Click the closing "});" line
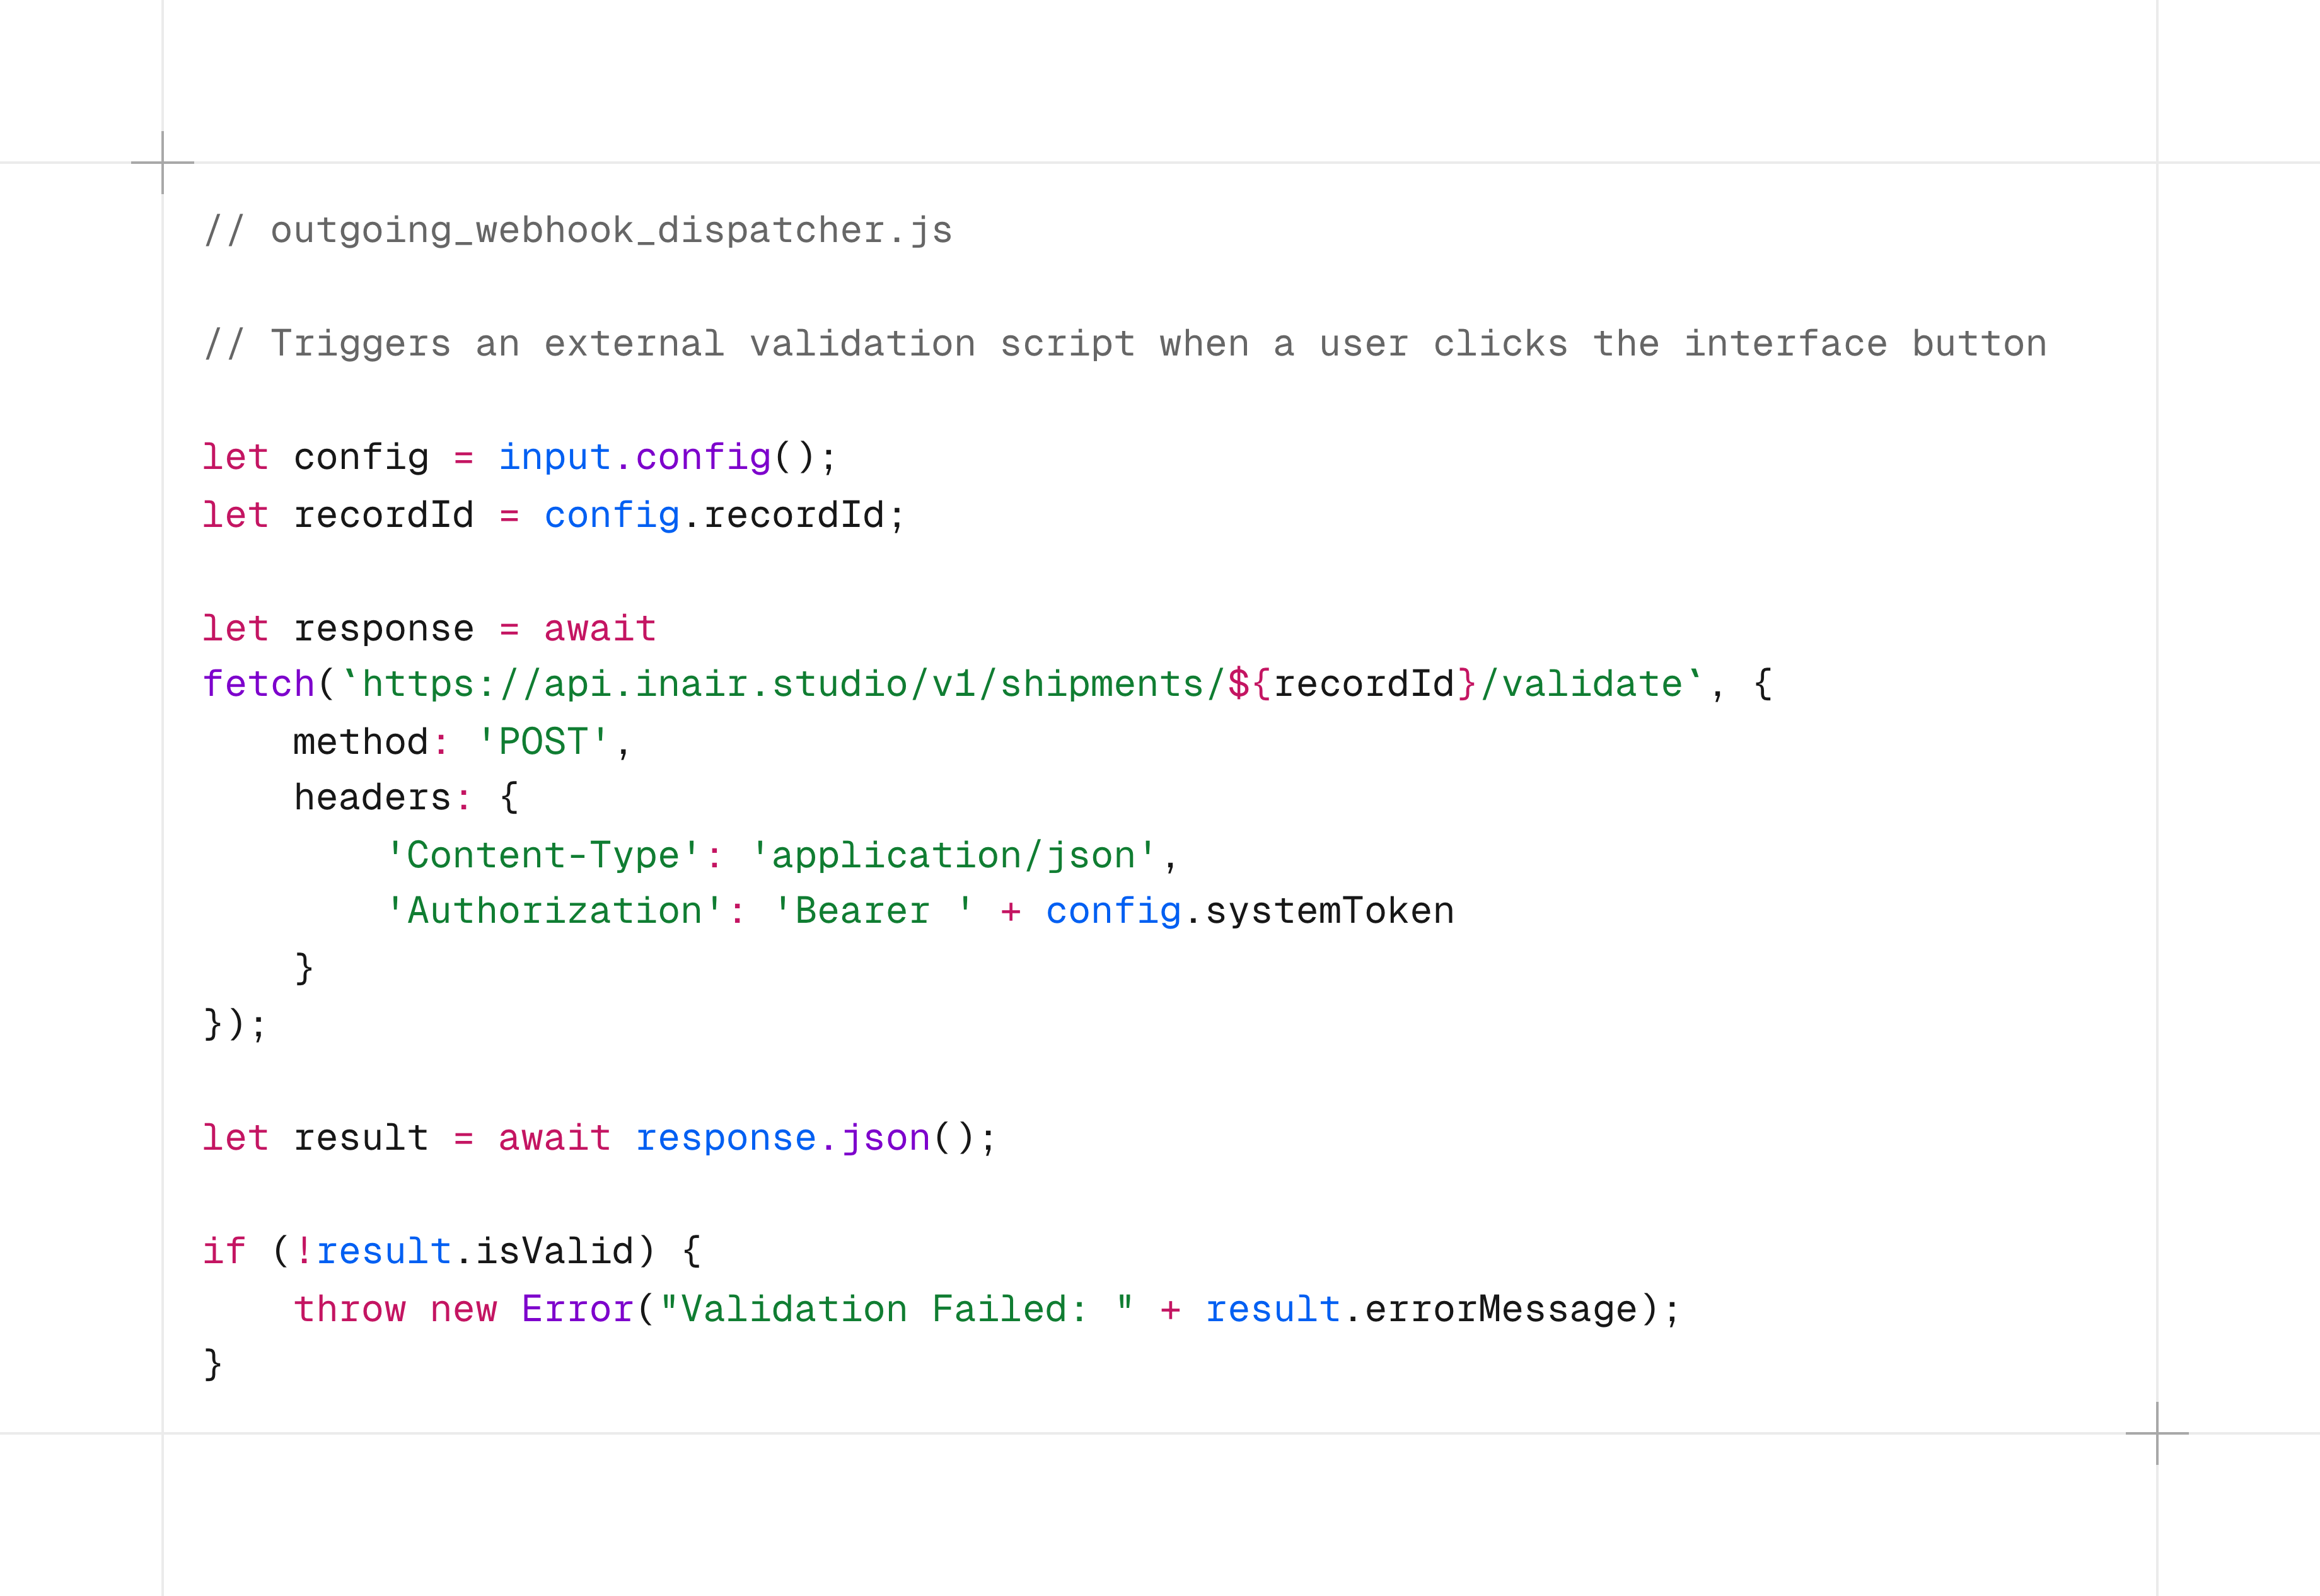2320x1596 pixels. (x=235, y=1025)
